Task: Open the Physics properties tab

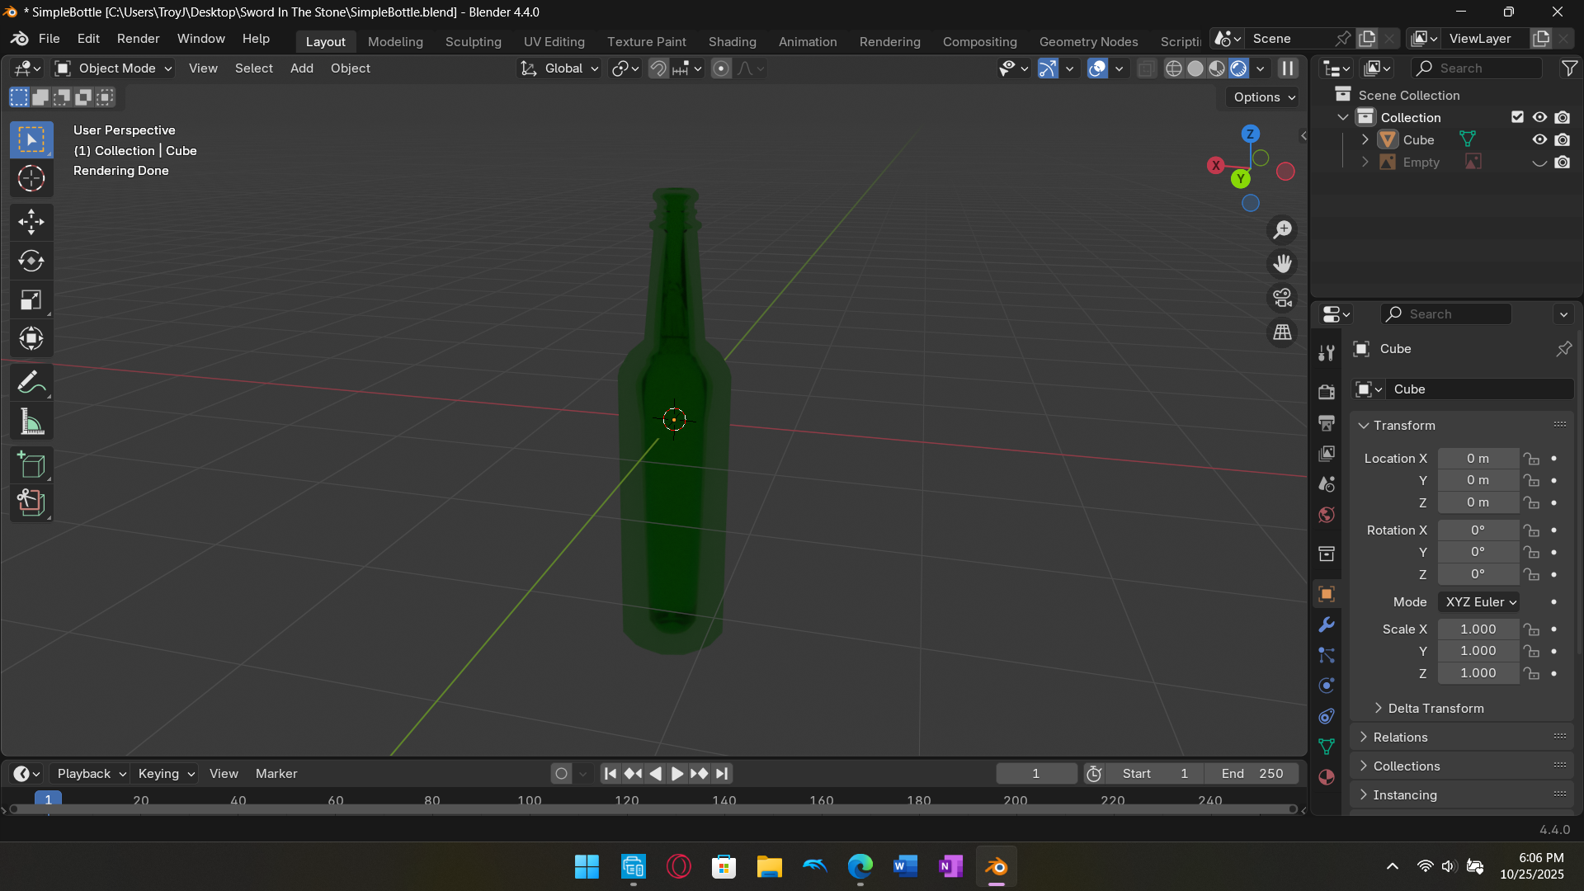Action: (1327, 686)
